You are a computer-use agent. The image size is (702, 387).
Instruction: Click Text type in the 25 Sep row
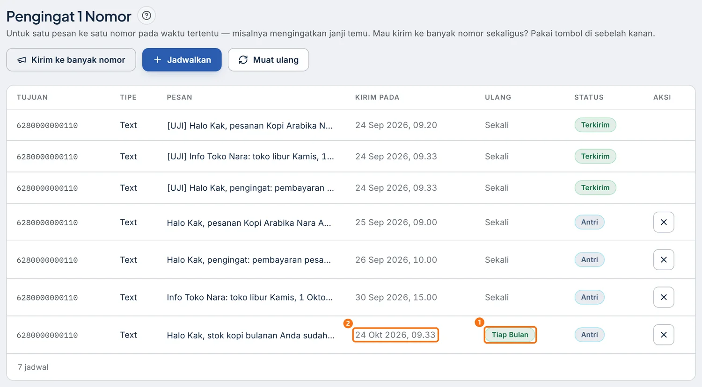(x=128, y=222)
